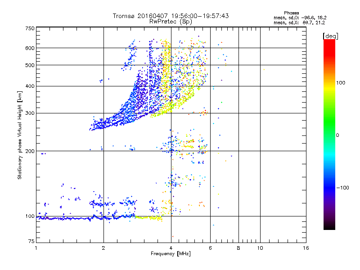Click the phase colorbar gradient

pyautogui.click(x=329, y=135)
